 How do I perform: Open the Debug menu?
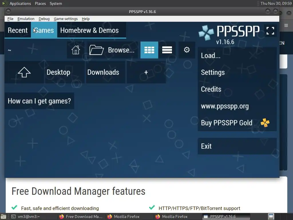(x=44, y=19)
